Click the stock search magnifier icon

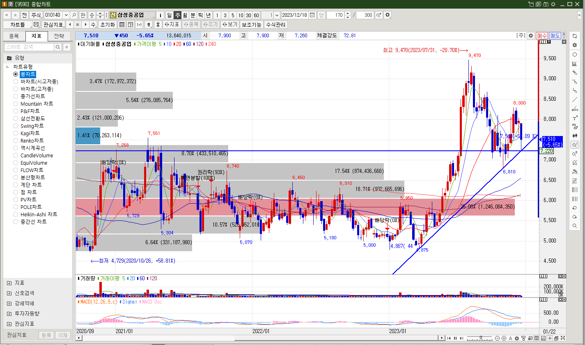(x=74, y=15)
